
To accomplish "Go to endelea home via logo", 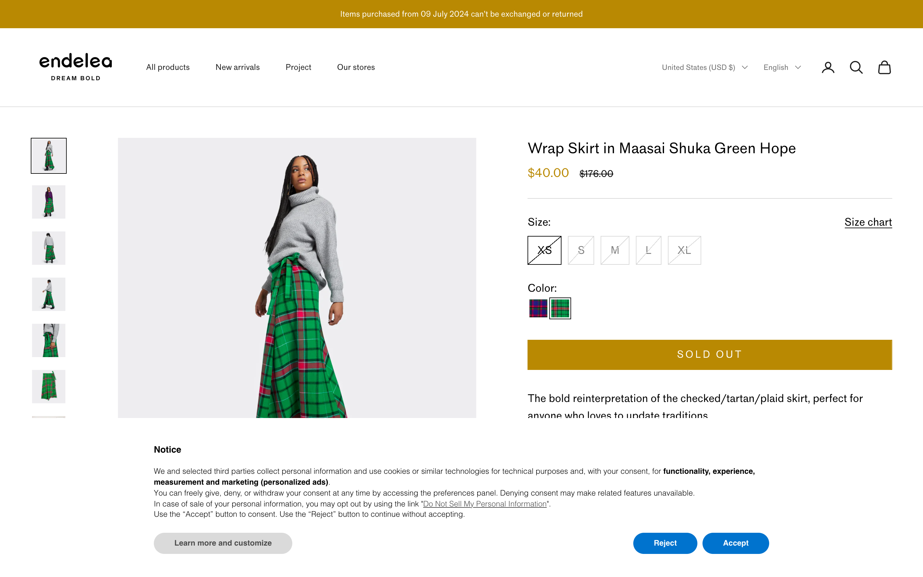I will click(76, 67).
